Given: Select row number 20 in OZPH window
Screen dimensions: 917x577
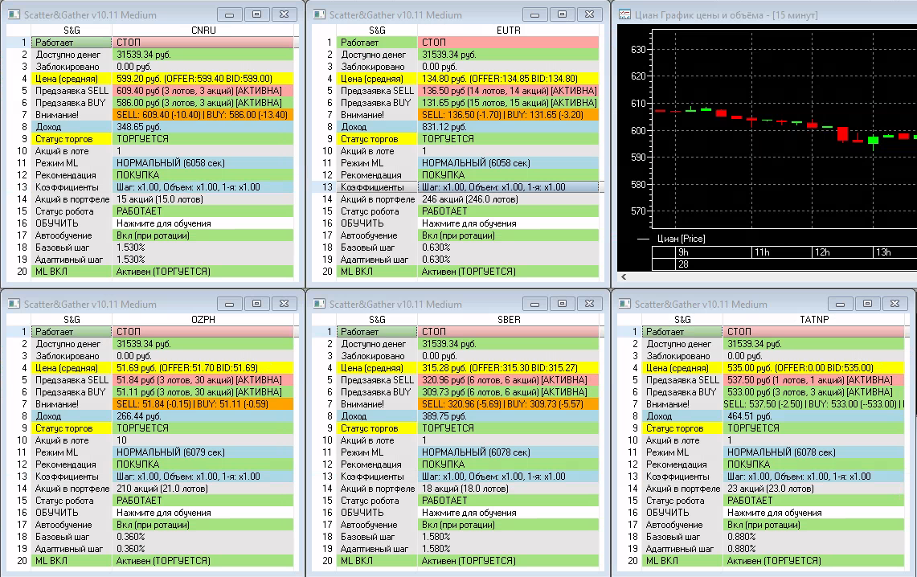Looking at the screenshot, I should [x=23, y=561].
